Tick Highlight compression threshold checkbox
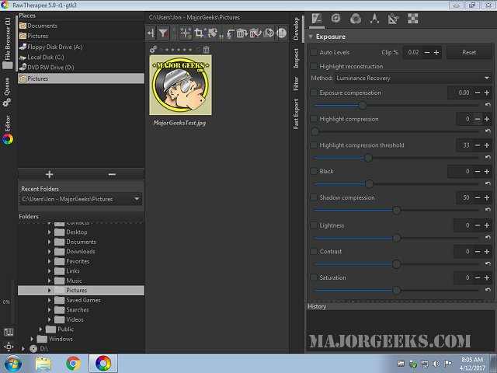This screenshot has height=373, width=497. click(x=314, y=145)
